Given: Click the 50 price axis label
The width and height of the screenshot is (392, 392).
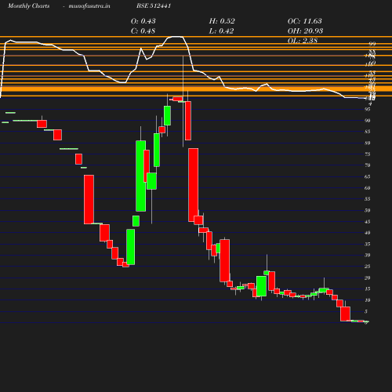Looking at the screenshot, I should 368,210.
